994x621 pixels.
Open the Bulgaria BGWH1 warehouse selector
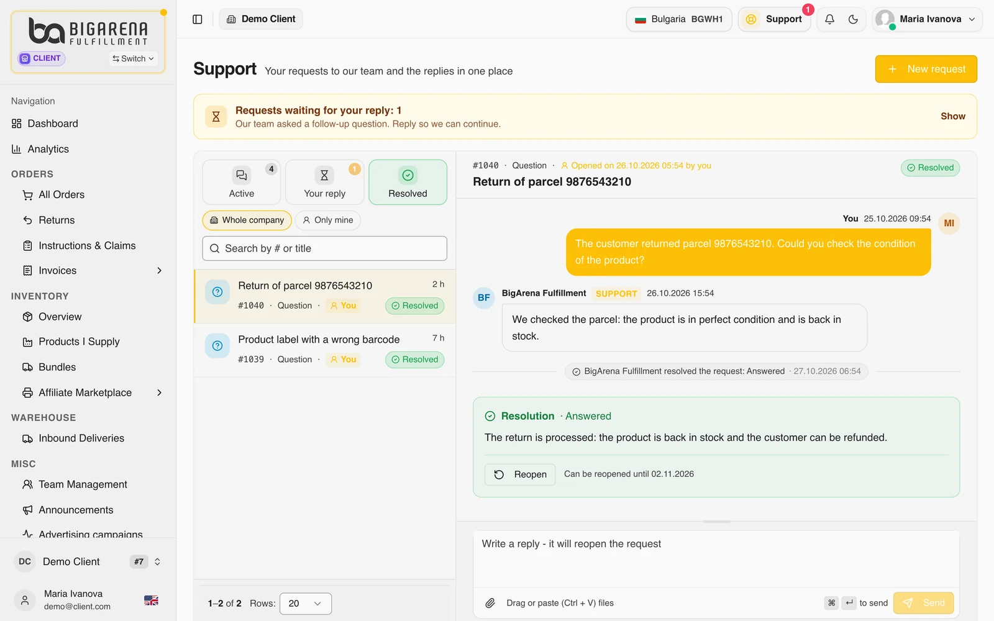point(679,19)
